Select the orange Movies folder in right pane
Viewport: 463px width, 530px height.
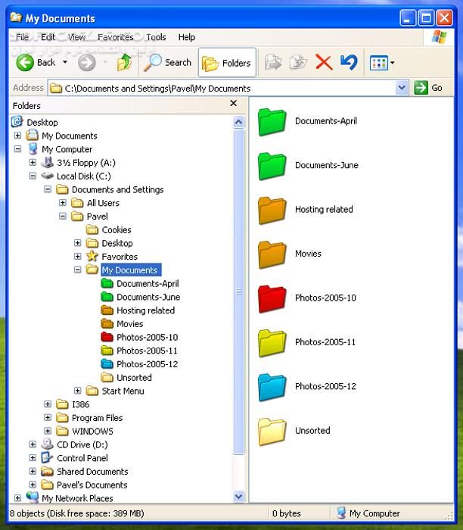272,254
